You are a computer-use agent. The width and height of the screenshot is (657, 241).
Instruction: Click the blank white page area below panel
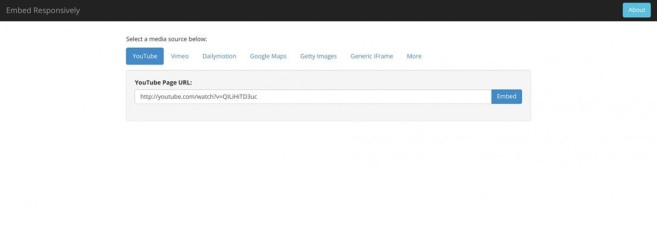328,181
